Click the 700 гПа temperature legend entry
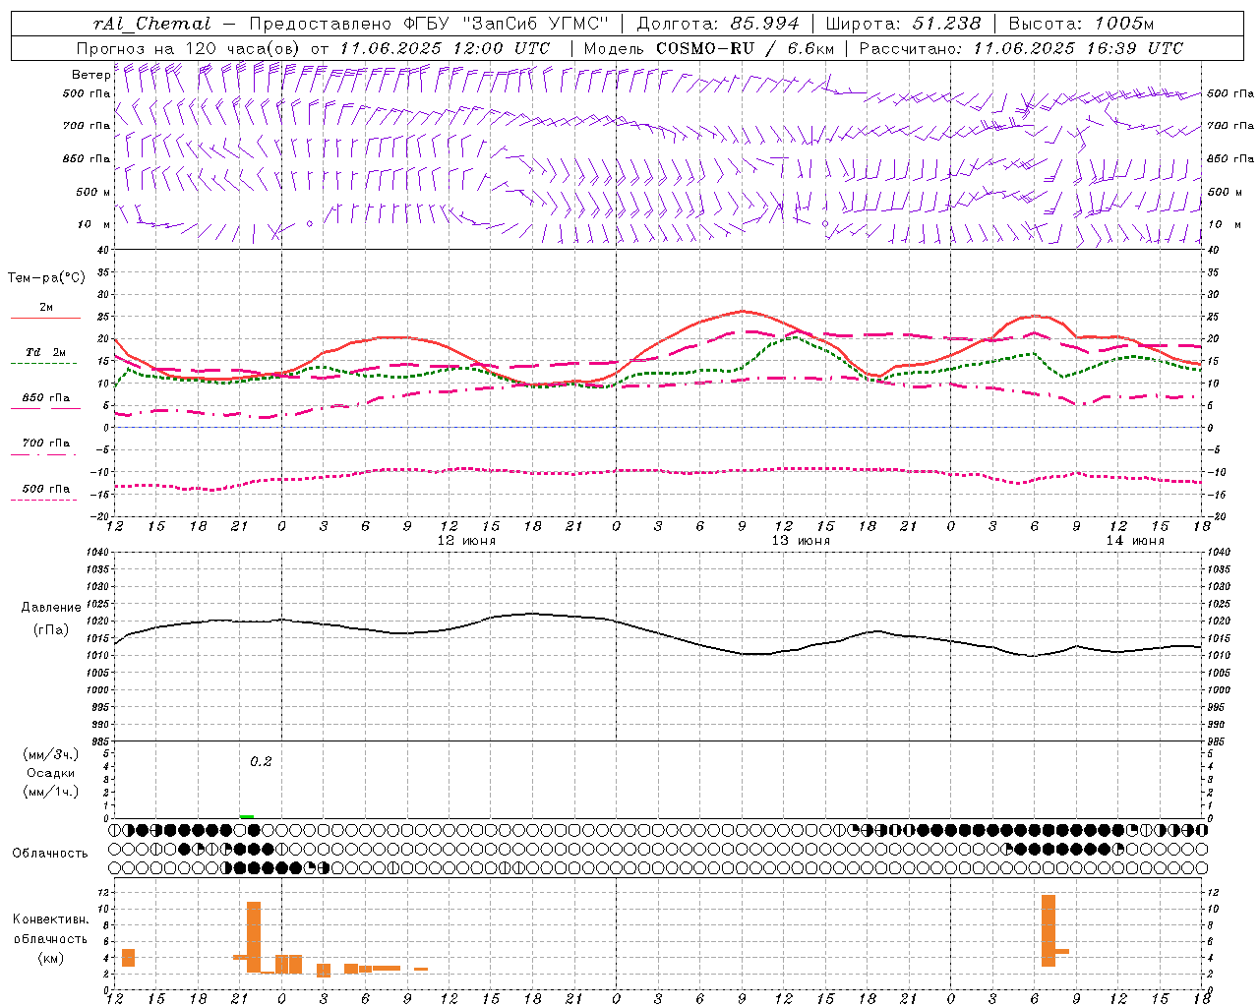The image size is (1259, 1007). 46,443
